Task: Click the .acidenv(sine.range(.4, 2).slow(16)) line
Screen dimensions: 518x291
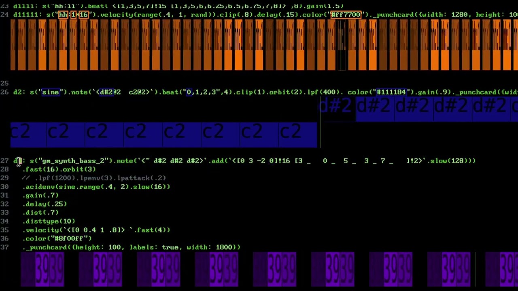Action: click(96, 187)
